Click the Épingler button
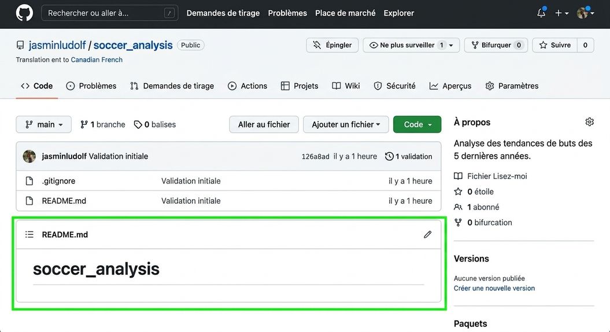This screenshot has height=332, width=610. coord(332,45)
